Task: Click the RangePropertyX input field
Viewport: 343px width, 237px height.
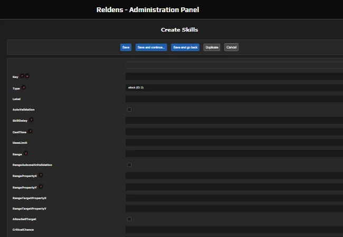Action: point(234,176)
